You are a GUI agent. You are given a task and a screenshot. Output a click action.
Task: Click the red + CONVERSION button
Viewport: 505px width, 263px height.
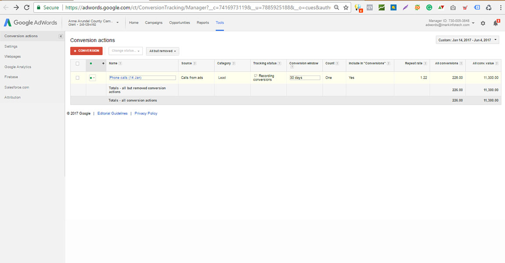[x=86, y=51]
